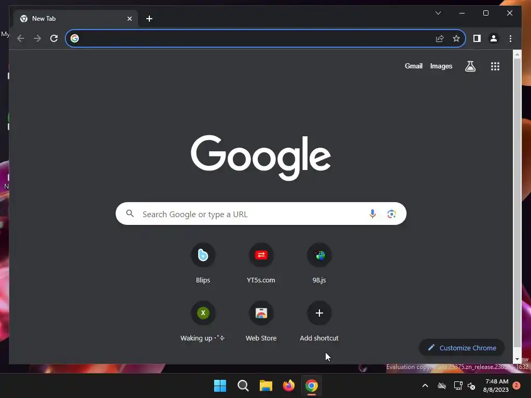
Task: Expand the tab search chevron
Action: point(438,13)
